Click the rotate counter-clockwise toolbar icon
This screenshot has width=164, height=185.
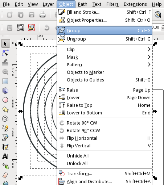pyautogui.click(x=47, y=28)
